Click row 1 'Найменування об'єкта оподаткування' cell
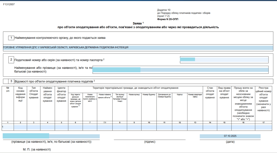277x153 pixels. (48, 127)
